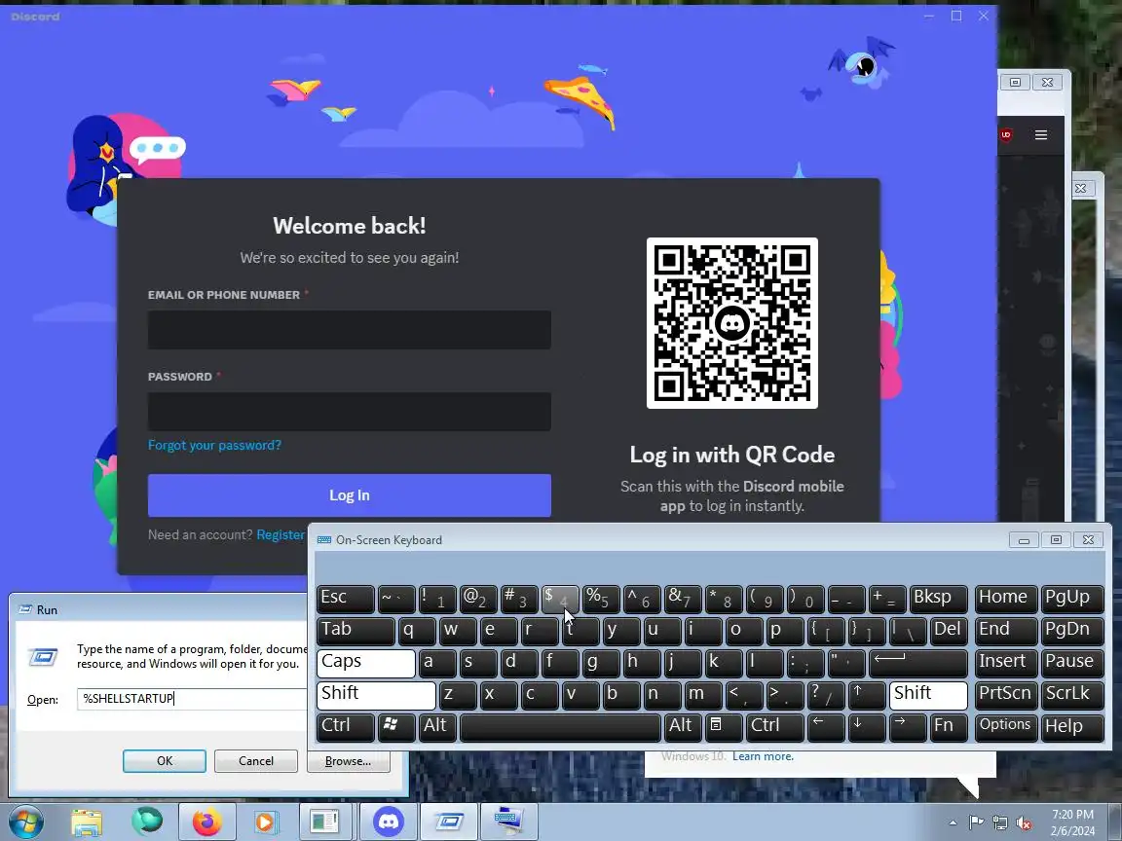1122x841 pixels.
Task: Click the Password input field
Action: (350, 411)
